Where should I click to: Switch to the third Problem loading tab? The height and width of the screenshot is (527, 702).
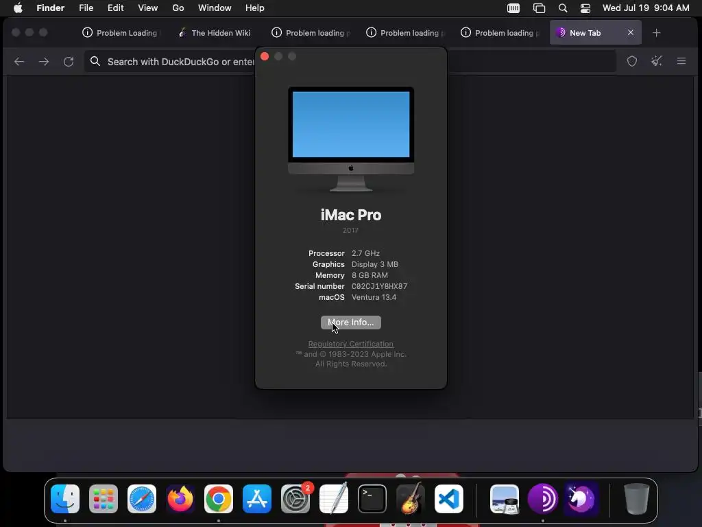tap(311, 33)
